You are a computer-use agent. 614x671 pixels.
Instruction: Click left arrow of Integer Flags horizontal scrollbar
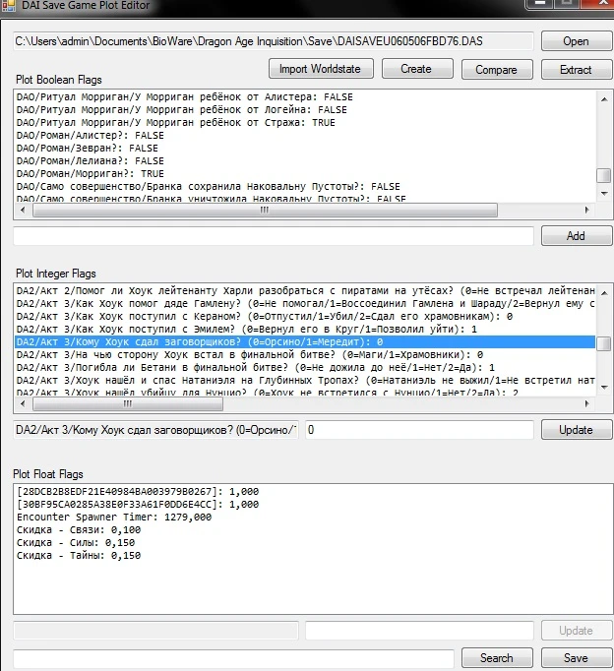pos(23,403)
